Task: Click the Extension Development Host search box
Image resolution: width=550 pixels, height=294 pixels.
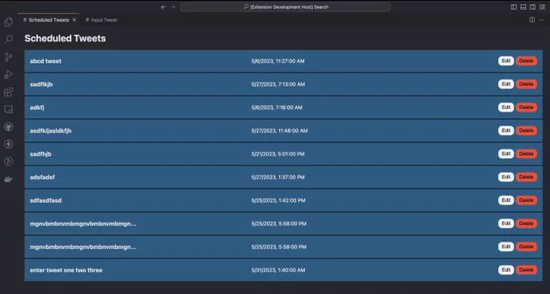Action: click(286, 7)
